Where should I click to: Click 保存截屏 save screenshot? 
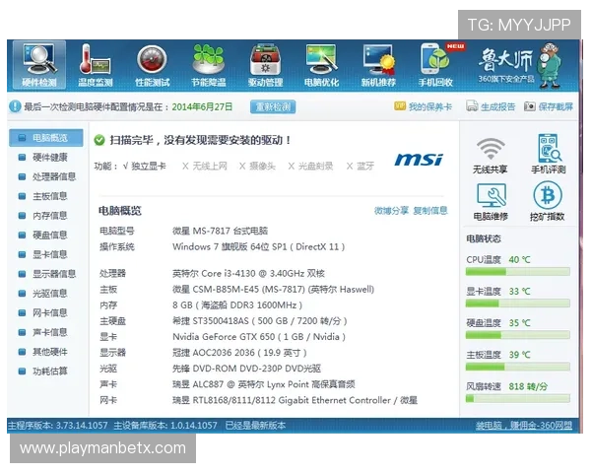[549, 106]
